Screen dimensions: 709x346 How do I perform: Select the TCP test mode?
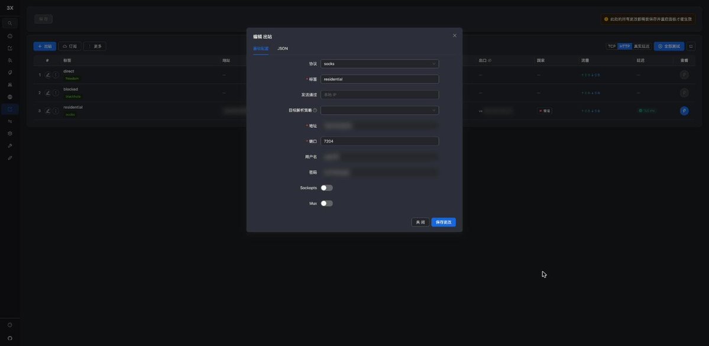612,46
